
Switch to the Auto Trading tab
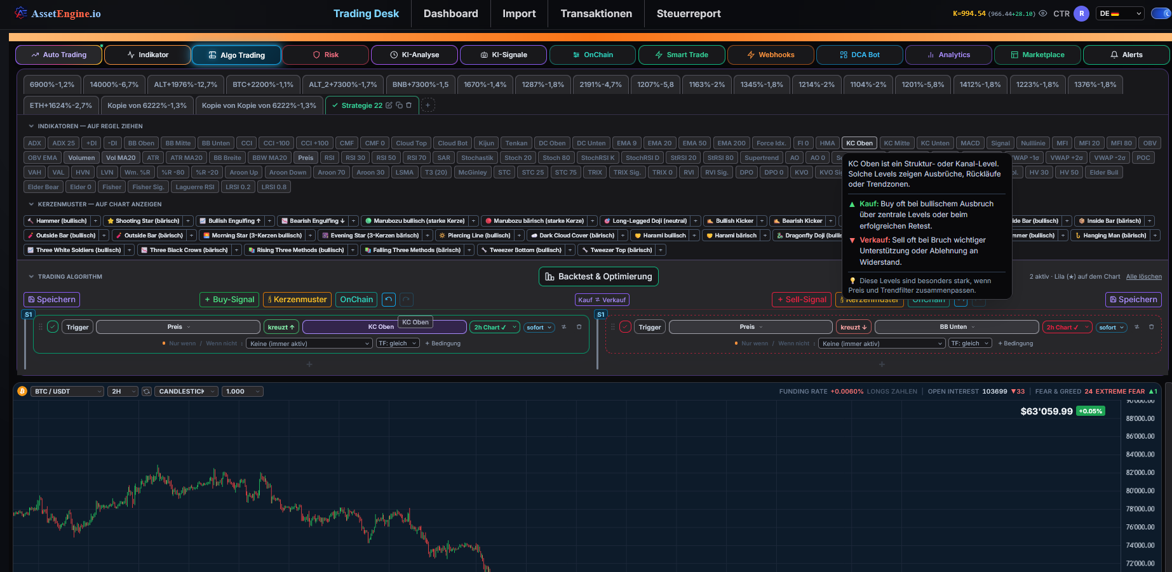click(x=58, y=55)
